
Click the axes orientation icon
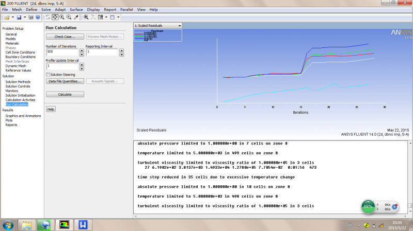[93, 17]
